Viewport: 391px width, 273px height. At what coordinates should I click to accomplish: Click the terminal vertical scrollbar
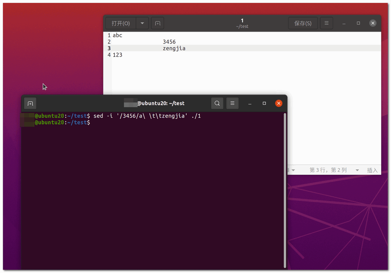click(x=285, y=190)
